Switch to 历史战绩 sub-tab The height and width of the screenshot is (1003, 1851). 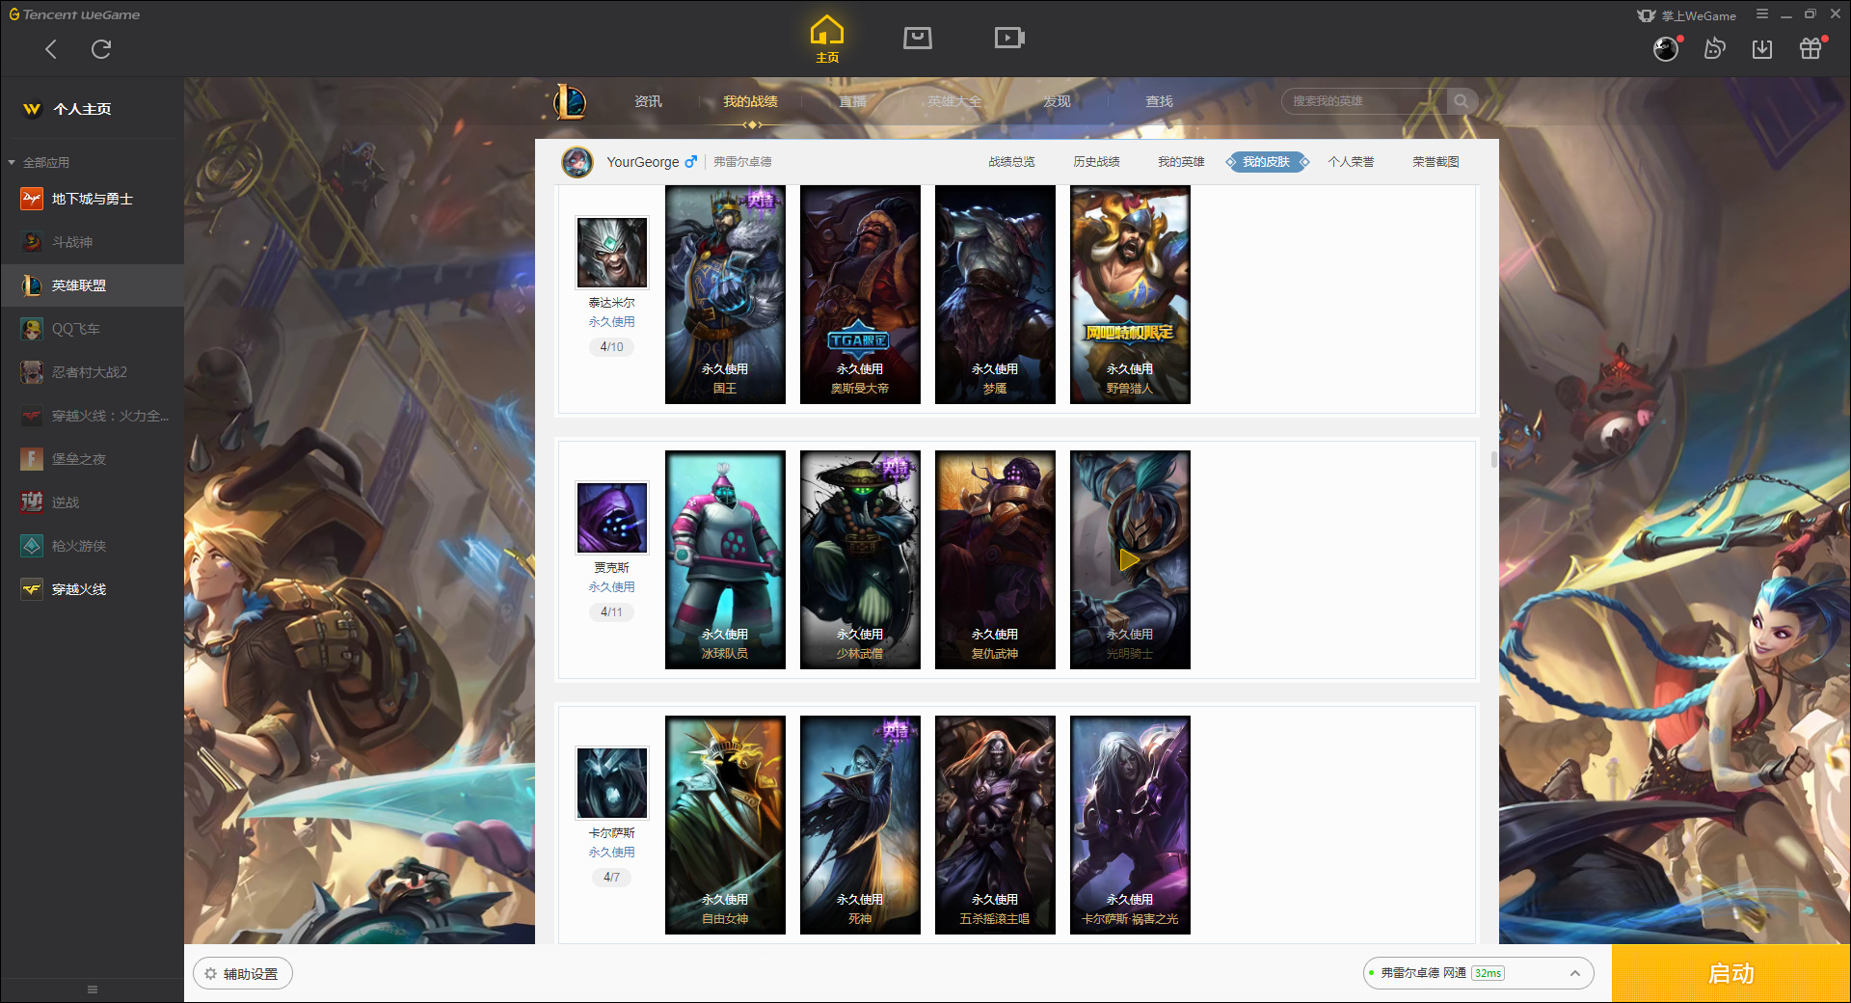pos(1096,162)
